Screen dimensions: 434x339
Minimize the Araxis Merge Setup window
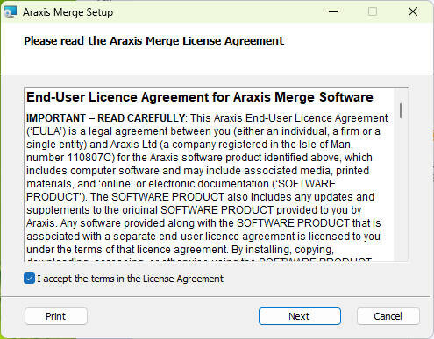[x=333, y=11]
